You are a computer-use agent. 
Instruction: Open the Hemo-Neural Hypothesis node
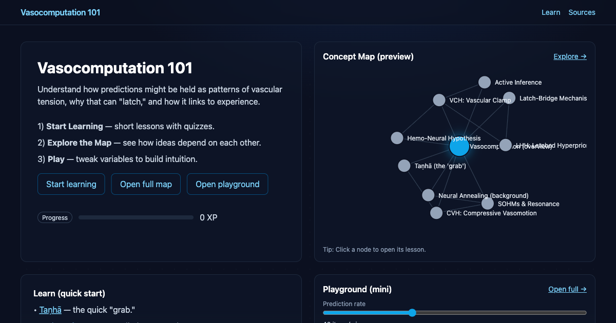click(397, 137)
